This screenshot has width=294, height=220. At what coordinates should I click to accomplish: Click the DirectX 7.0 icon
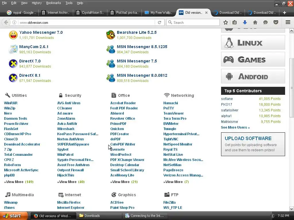tap(13, 64)
